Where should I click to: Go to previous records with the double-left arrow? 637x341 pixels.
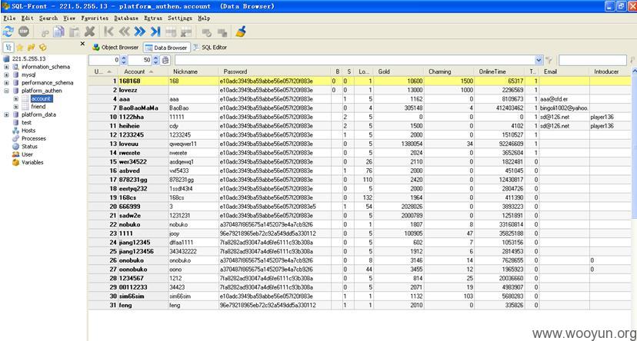click(124, 31)
